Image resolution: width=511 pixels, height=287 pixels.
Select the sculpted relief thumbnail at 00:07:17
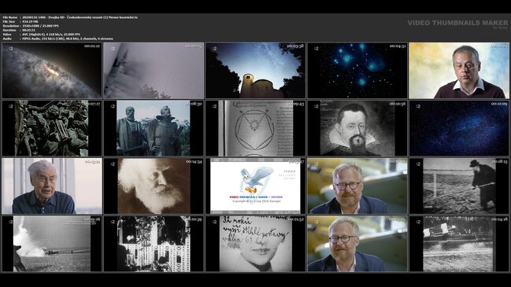[52, 128]
